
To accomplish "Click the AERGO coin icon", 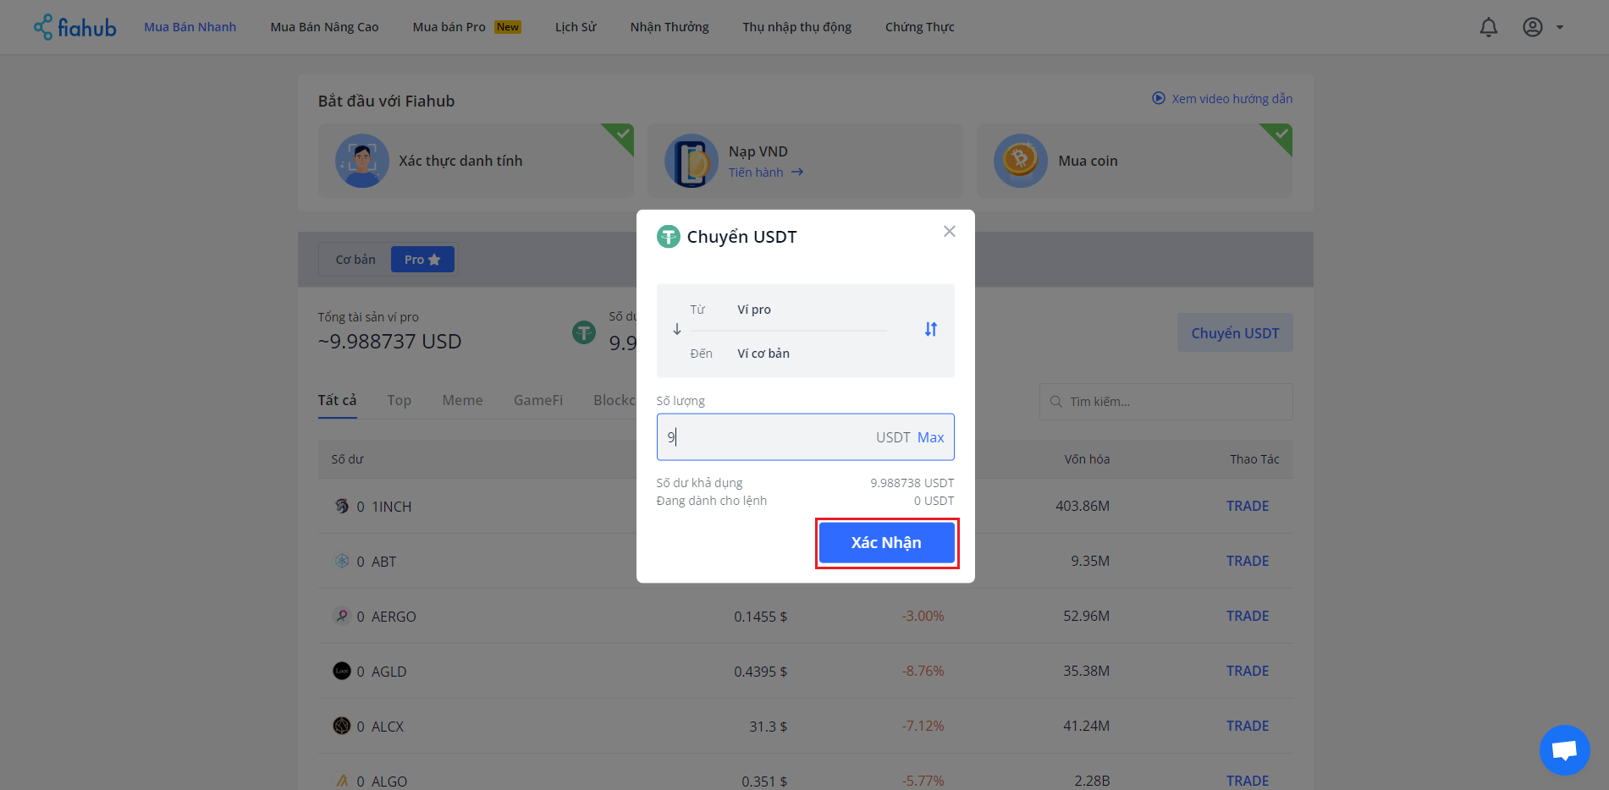I will [342, 616].
